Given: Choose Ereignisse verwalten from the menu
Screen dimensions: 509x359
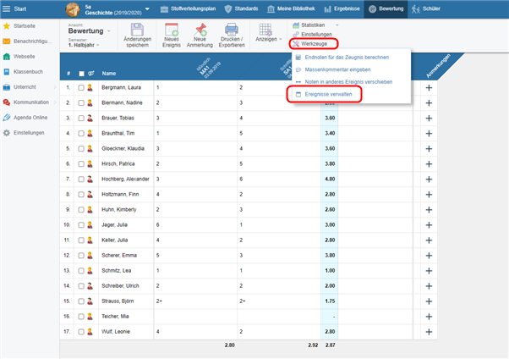Looking at the screenshot, I should (328, 94).
